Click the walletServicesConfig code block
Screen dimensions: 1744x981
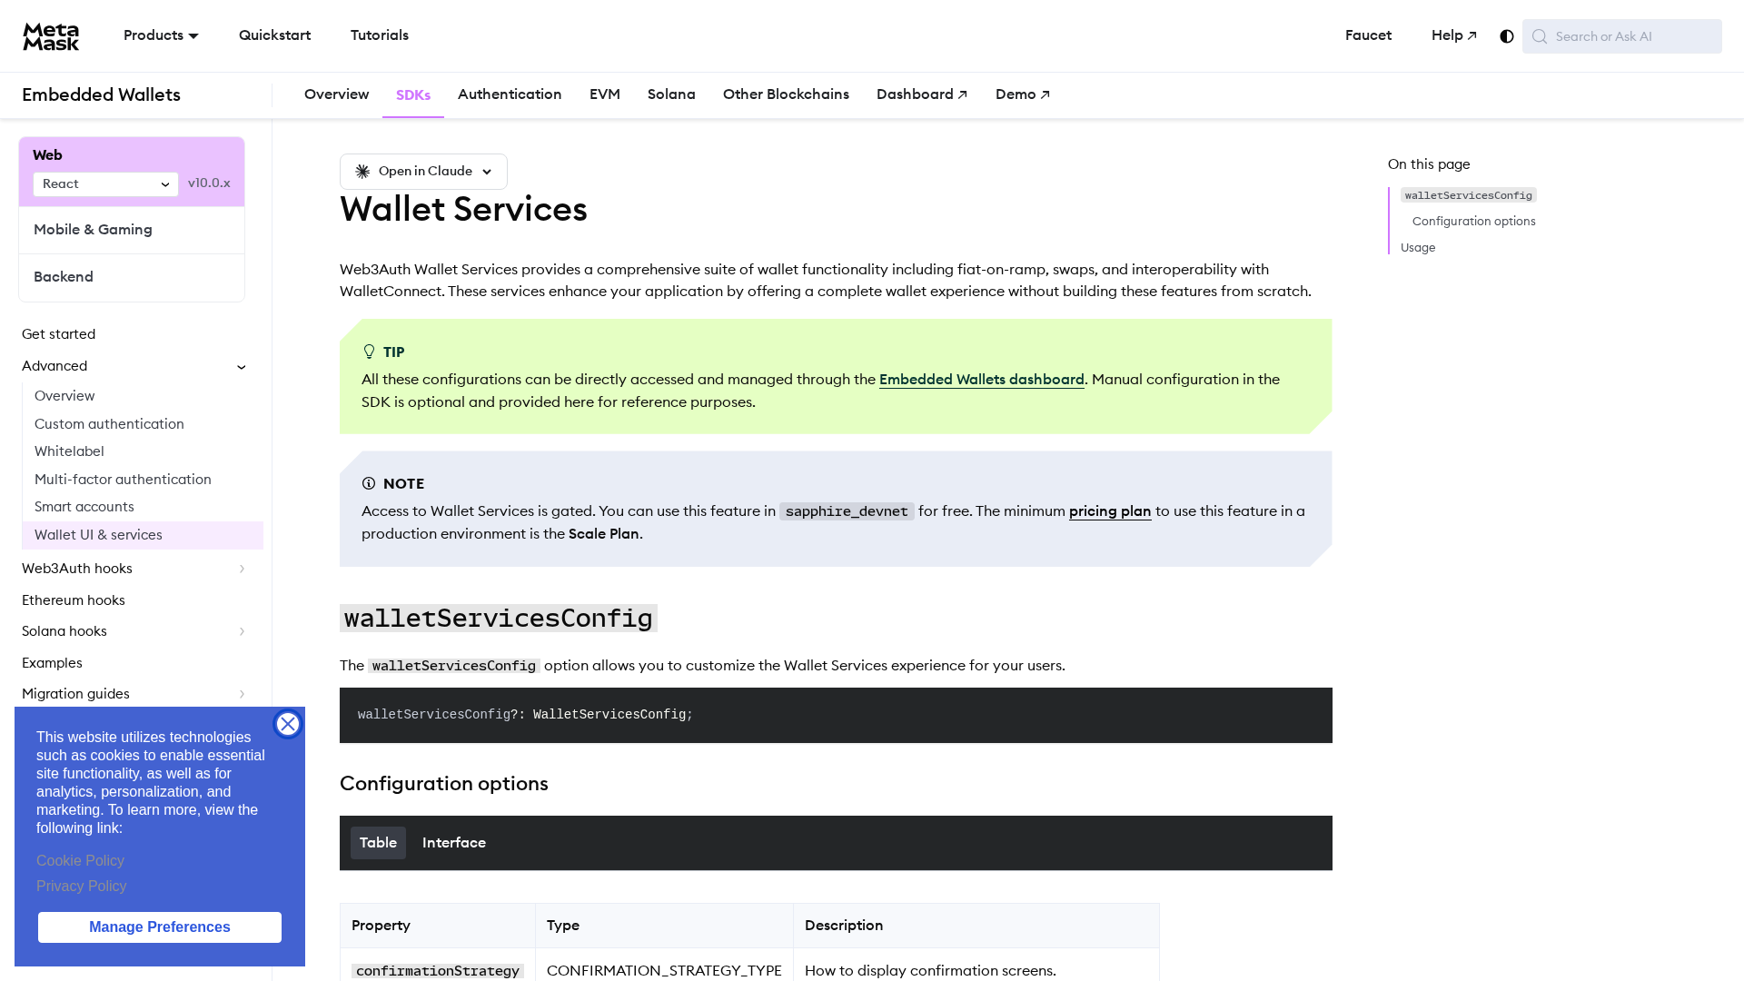pyautogui.click(x=836, y=716)
